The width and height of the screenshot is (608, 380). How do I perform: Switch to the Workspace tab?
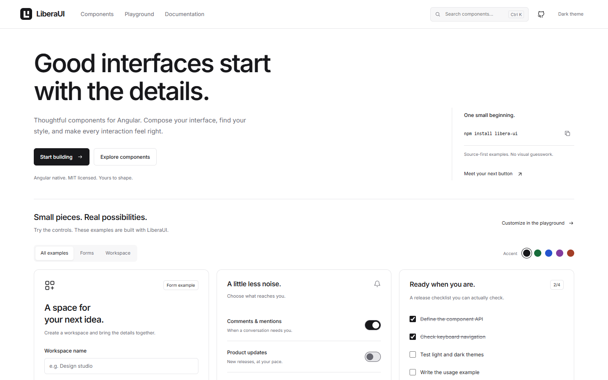click(118, 253)
